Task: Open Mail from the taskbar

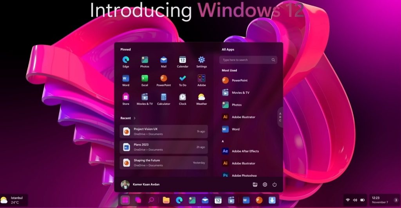Action: pyautogui.click(x=205, y=200)
